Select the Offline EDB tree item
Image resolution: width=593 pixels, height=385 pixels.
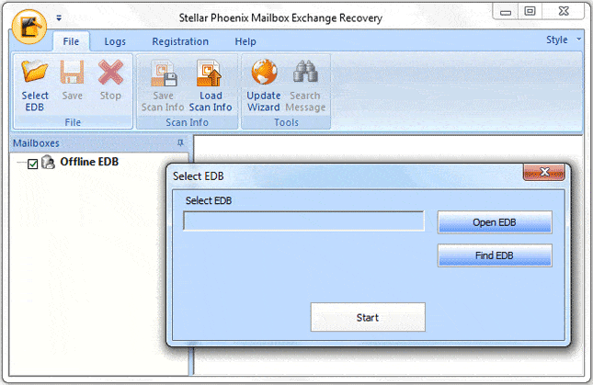coord(89,162)
